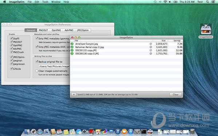Open the OptiPNG preferences tab
218x136 pixels.
point(56,30)
